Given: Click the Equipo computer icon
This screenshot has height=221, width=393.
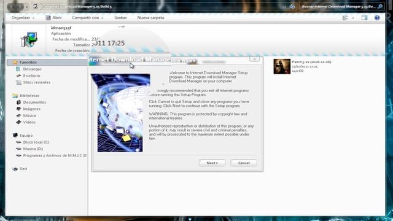Looking at the screenshot, I should coord(15,135).
